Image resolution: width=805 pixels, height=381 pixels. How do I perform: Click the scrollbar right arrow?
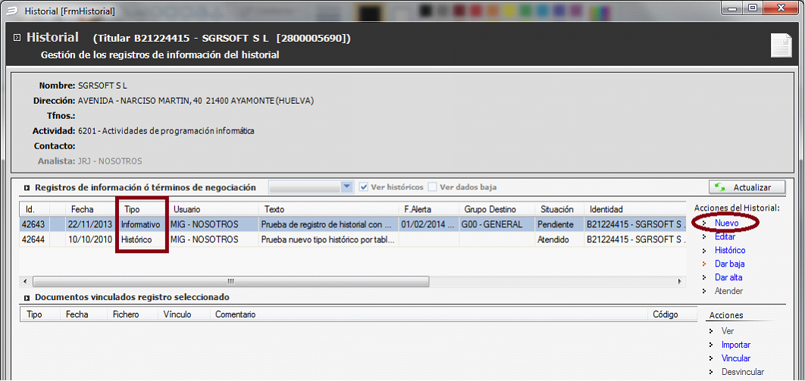pyautogui.click(x=680, y=282)
